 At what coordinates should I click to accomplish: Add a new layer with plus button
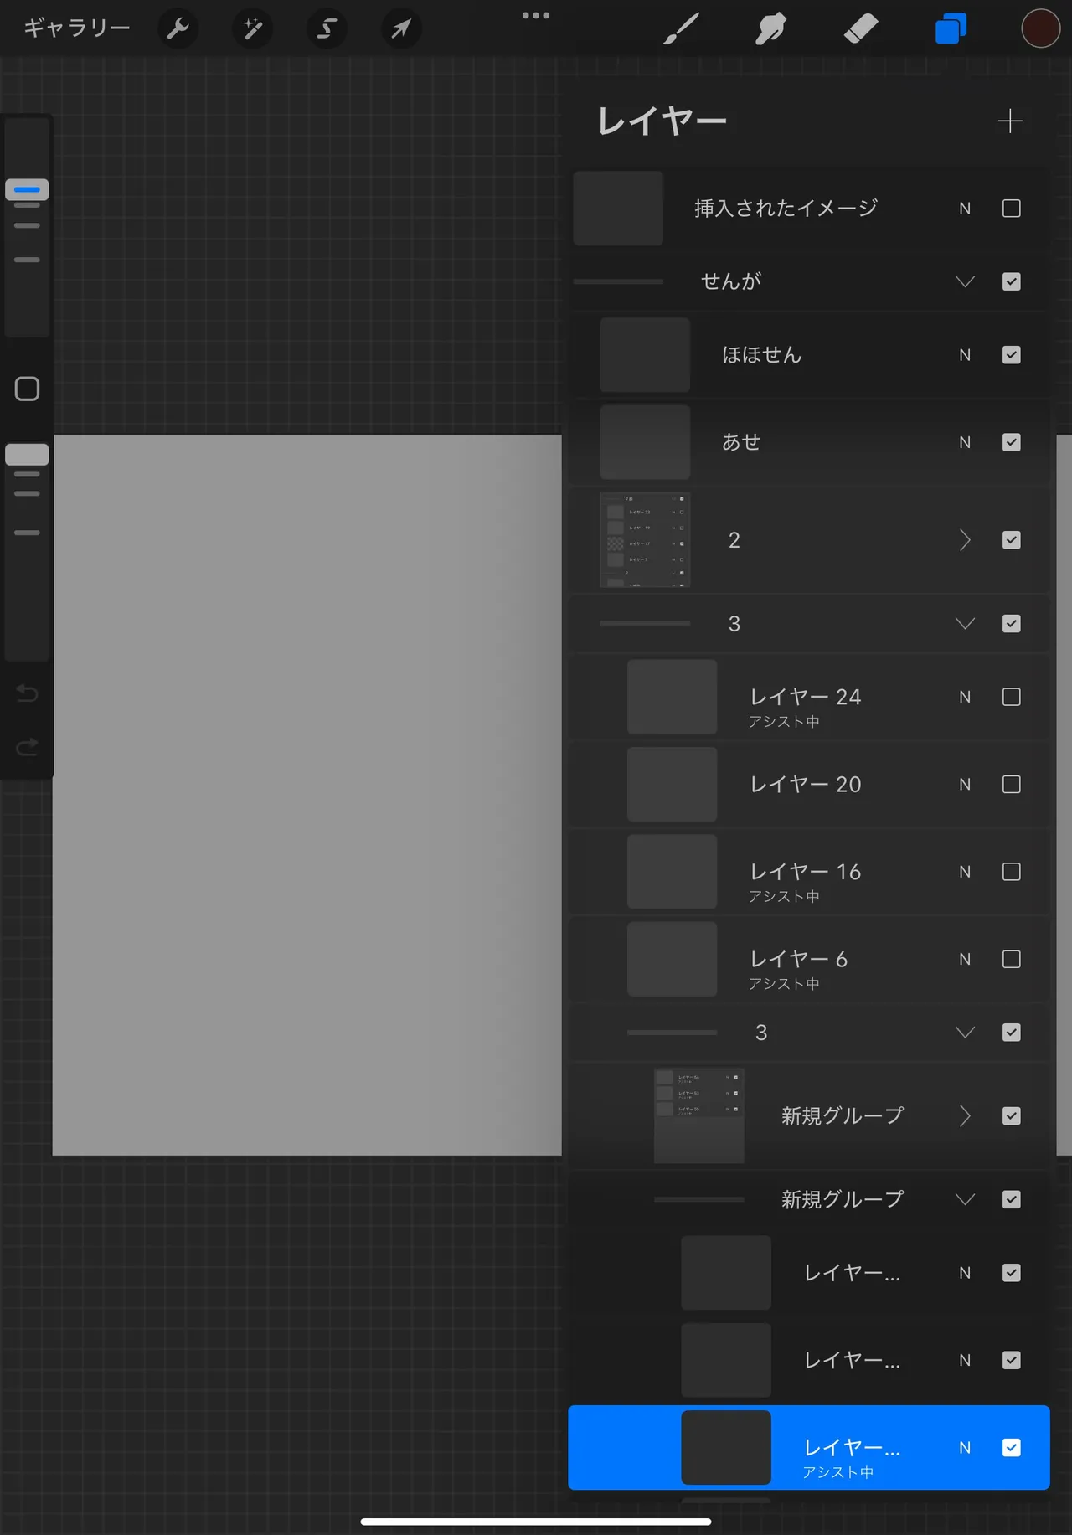[x=1010, y=121]
